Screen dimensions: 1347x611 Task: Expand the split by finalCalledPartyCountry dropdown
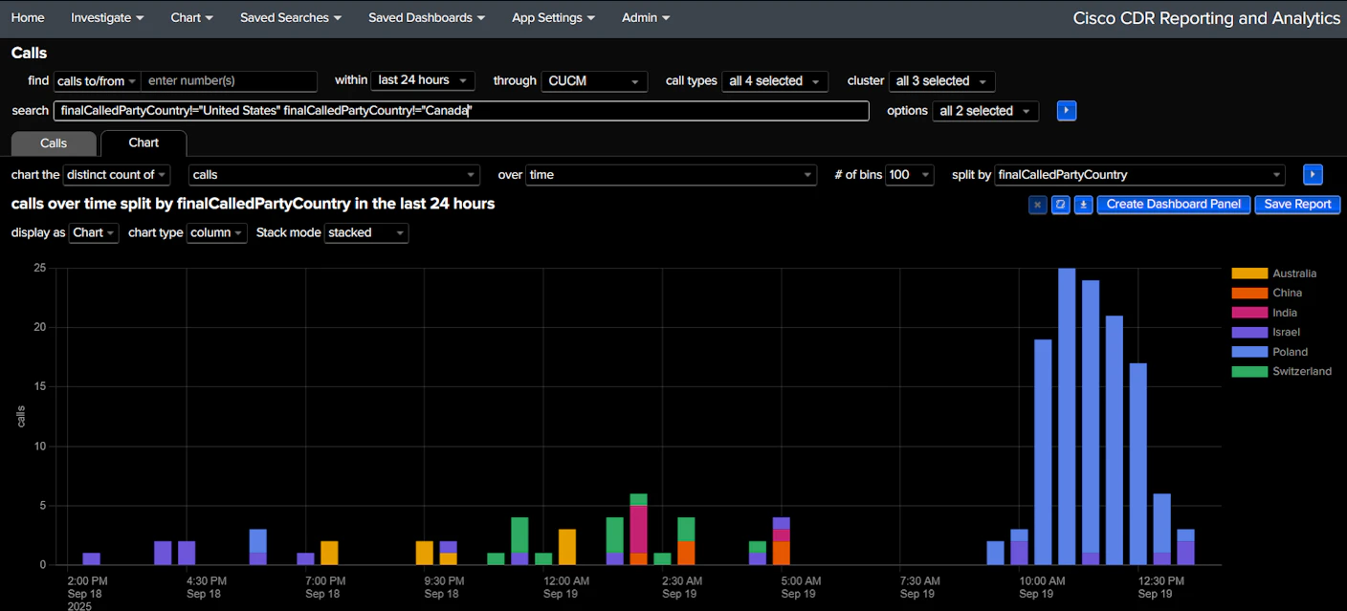point(1139,175)
